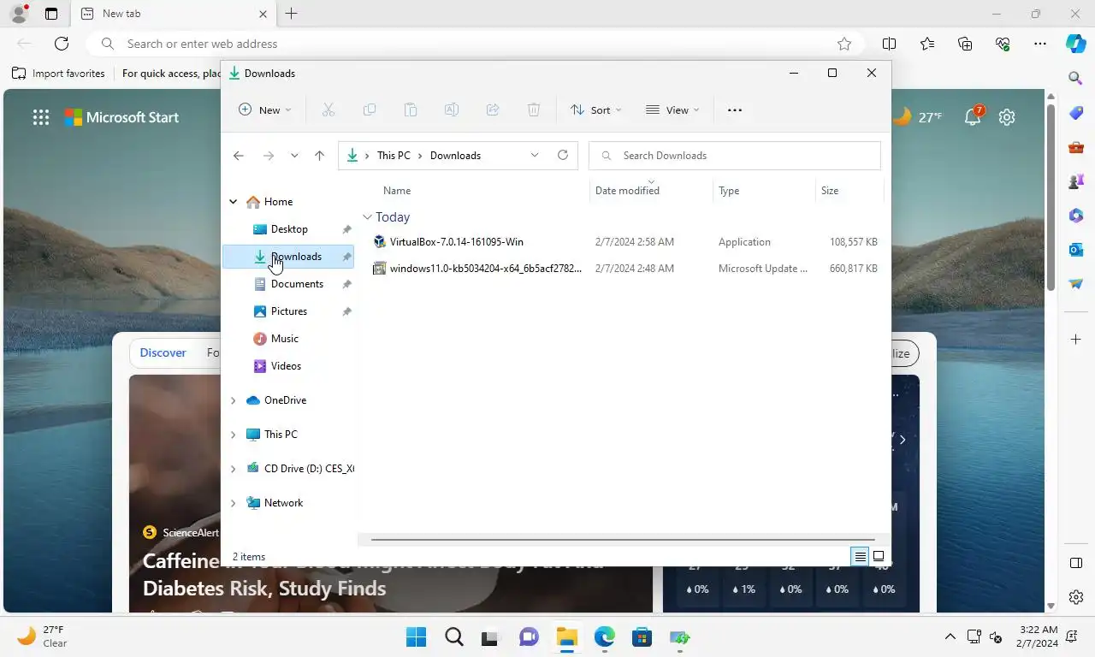The image size is (1095, 657).
Task: Sort by the Name column header
Action: pos(397,191)
